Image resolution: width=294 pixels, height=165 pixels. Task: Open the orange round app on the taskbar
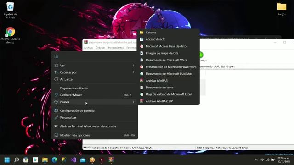(x=92, y=160)
